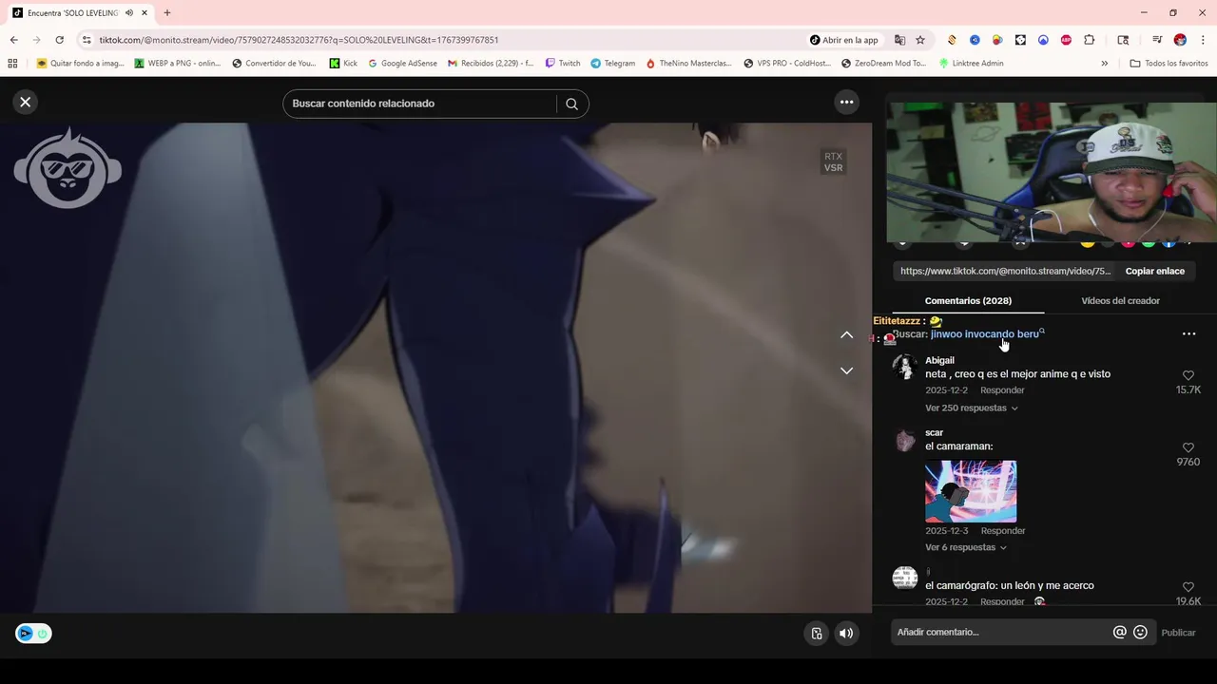Open the apps grid in bookmarks bar
The width and height of the screenshot is (1217, 684).
coord(12,64)
